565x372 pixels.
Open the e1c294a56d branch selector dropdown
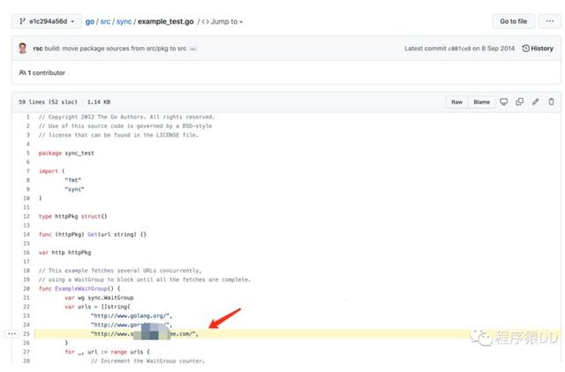(x=47, y=21)
